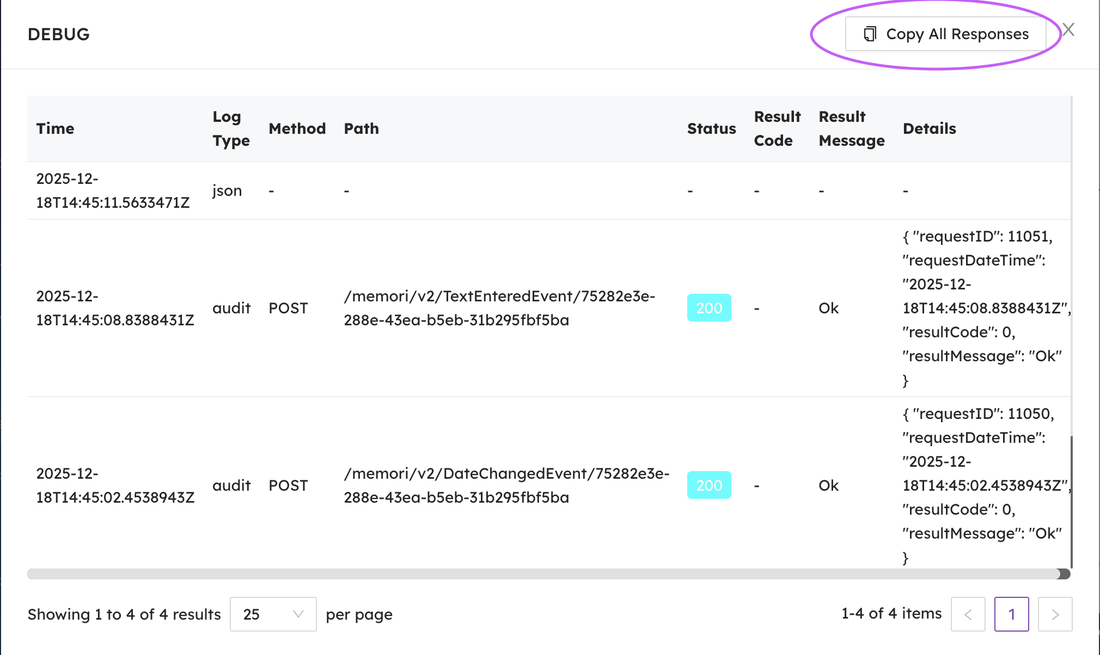This screenshot has width=1100, height=655.
Task: Click the Log Type column header
Action: 231,128
